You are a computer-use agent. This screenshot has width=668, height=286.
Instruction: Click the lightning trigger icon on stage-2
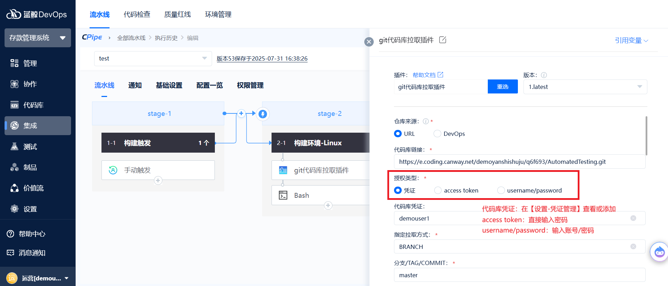263,114
